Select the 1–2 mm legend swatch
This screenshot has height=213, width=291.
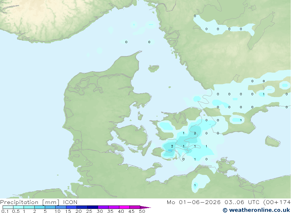(29, 207)
